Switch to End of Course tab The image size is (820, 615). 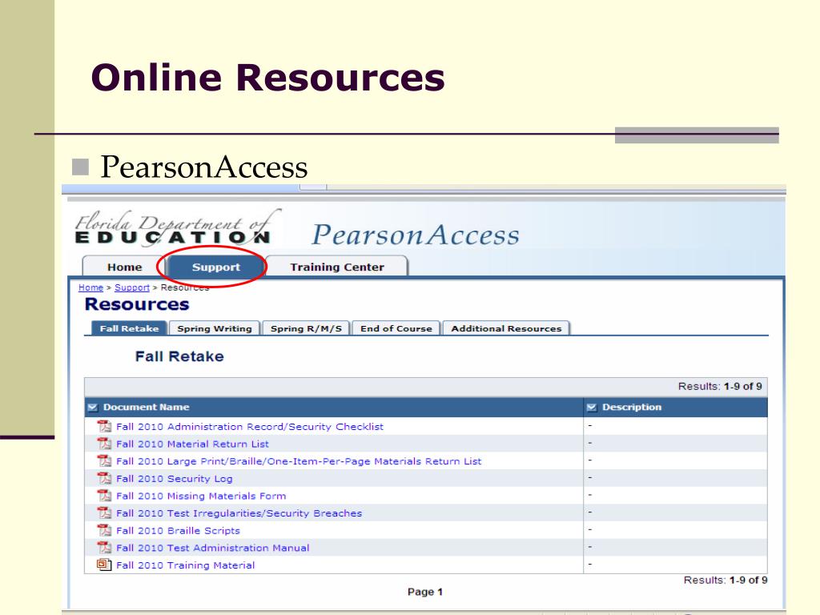point(396,328)
